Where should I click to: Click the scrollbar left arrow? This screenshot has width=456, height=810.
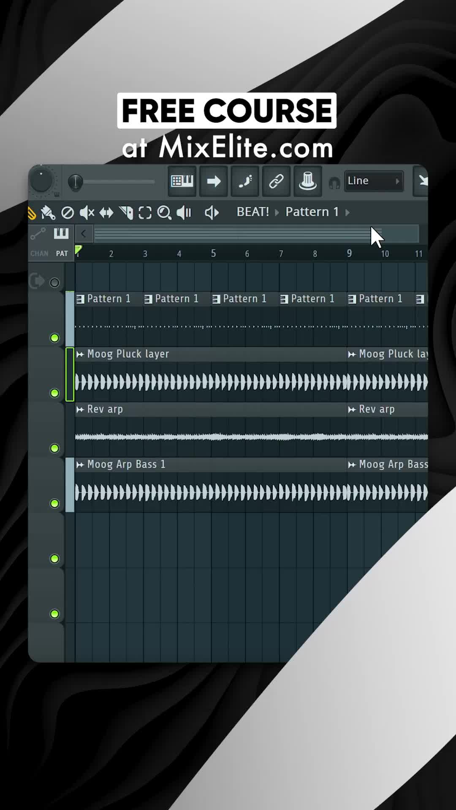click(x=84, y=234)
